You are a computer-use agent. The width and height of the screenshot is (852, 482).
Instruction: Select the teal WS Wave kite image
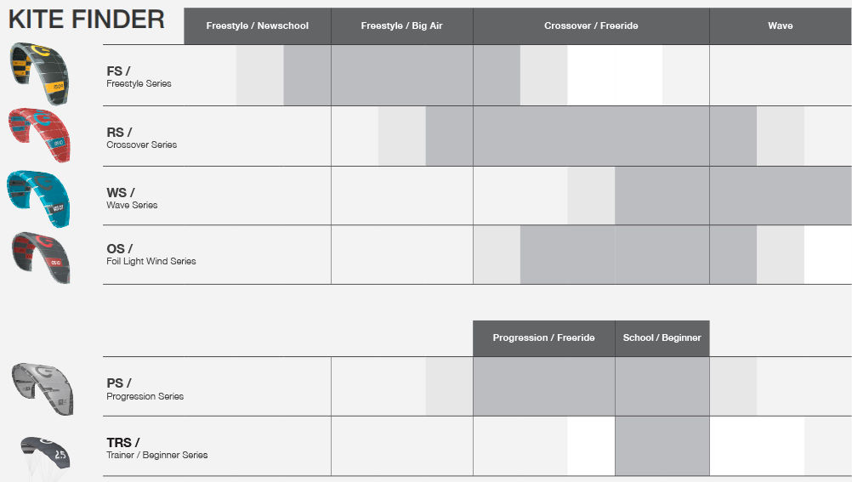tap(38, 197)
